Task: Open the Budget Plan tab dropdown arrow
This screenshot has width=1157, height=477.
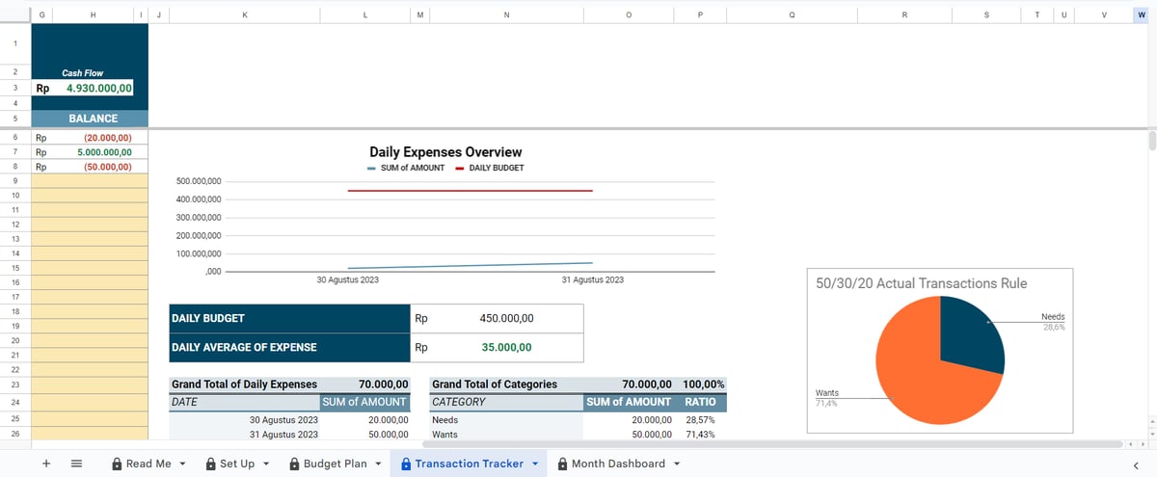Action: pyautogui.click(x=378, y=464)
